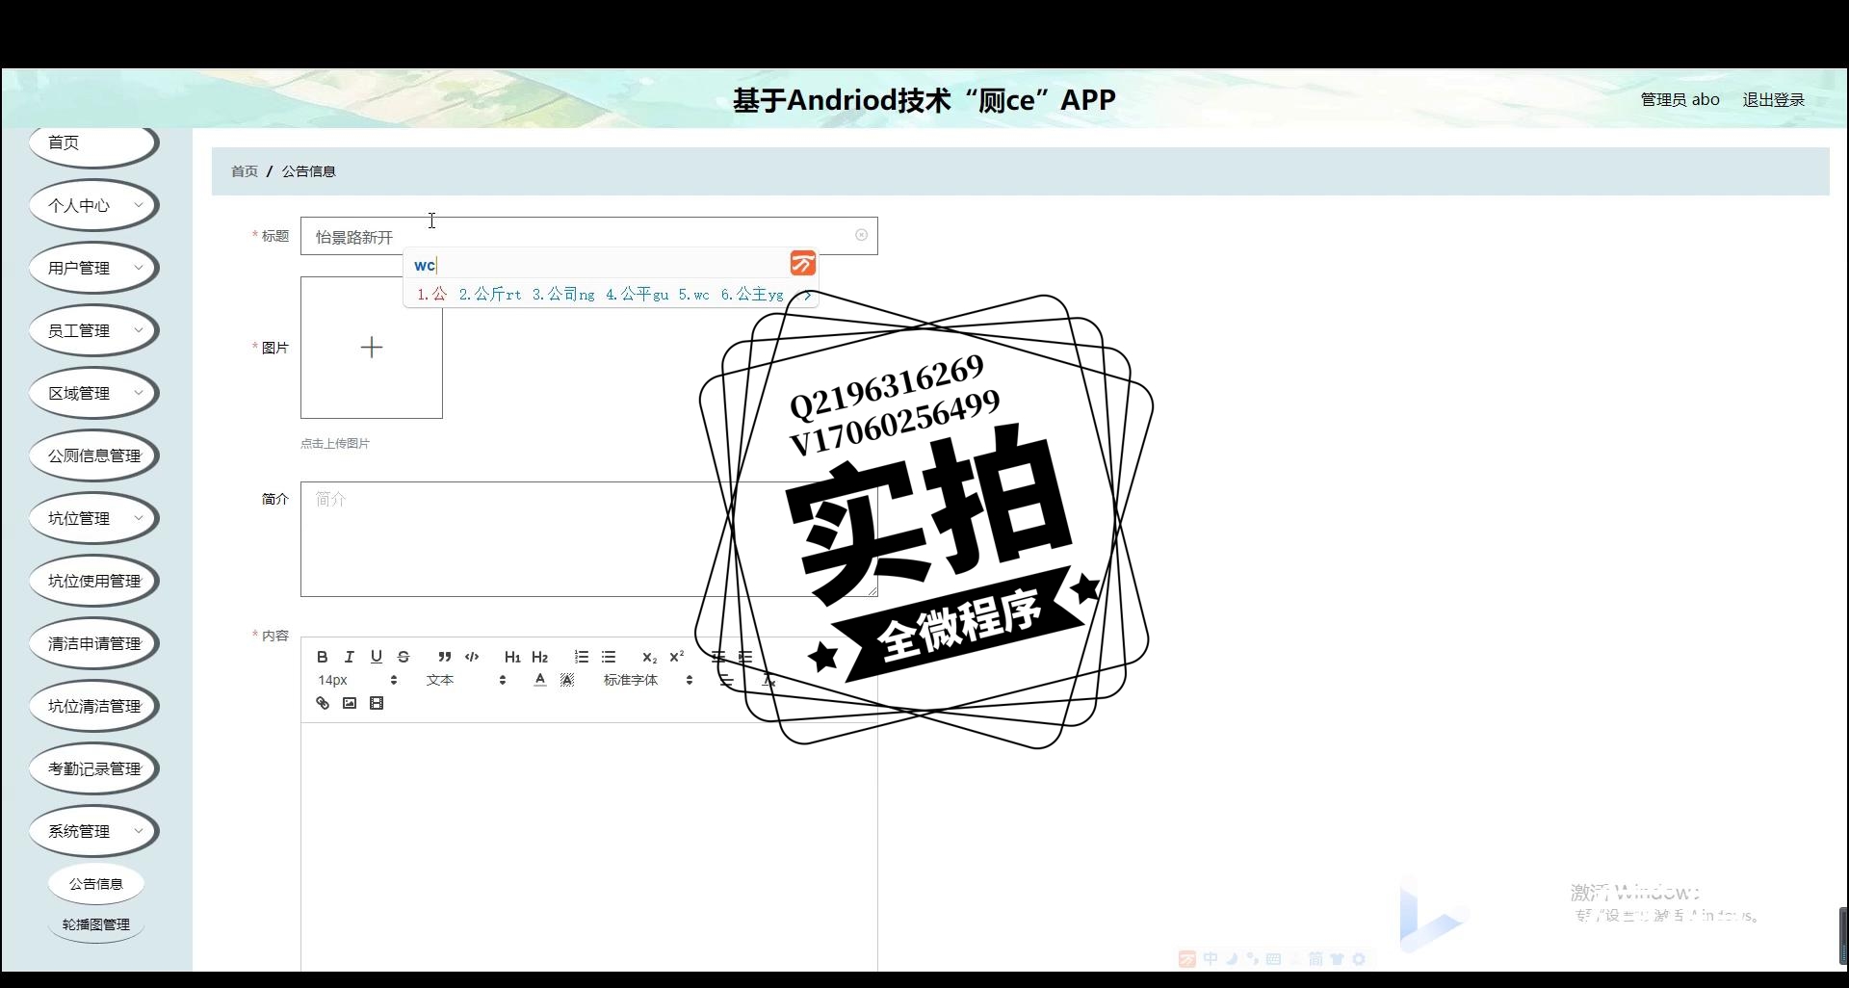Viewport: 1849px width, 988px height.
Task: Show next page of IME candidates
Action: pos(807,295)
